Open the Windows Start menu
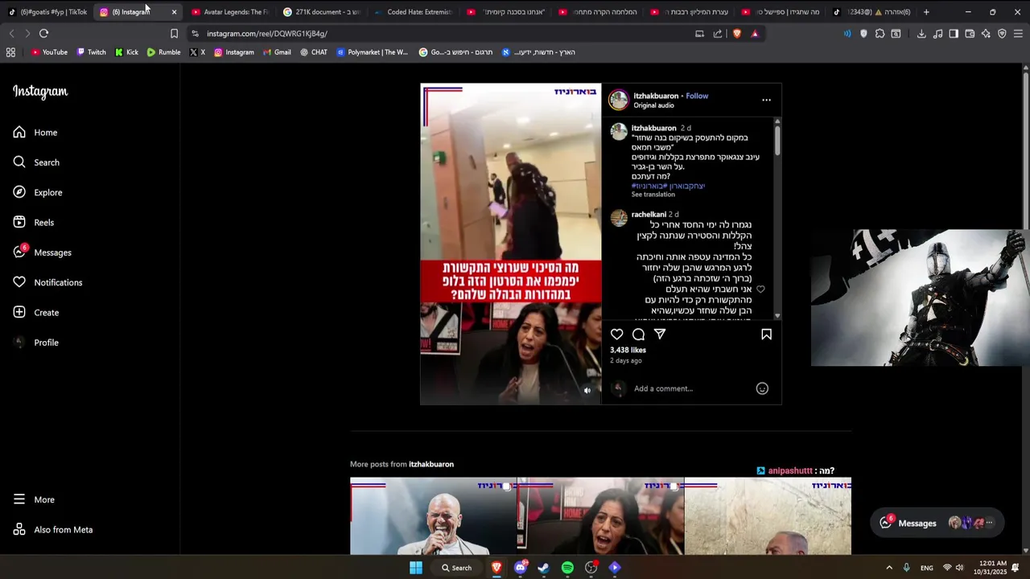 tap(415, 568)
